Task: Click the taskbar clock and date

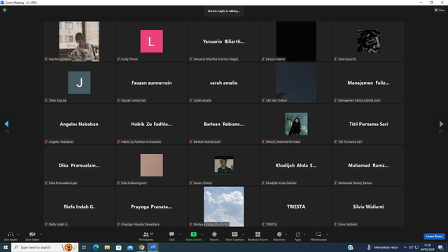Action: (427, 247)
